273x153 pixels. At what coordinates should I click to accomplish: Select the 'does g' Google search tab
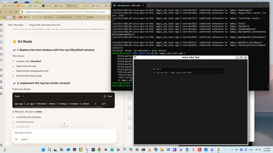(84, 6)
